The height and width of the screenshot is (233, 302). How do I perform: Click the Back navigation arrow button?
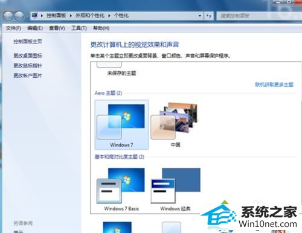(x=8, y=16)
